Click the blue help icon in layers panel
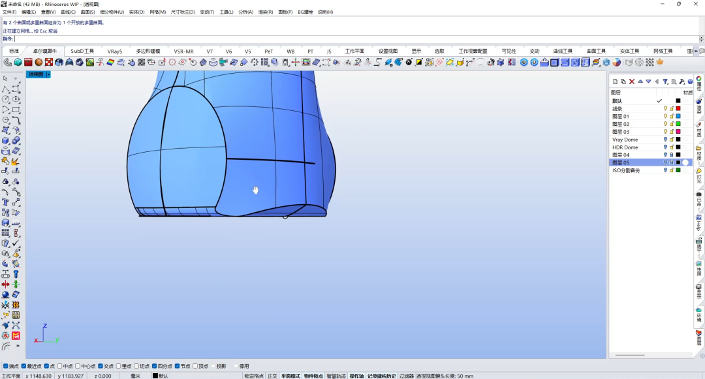Screen dimensions: 705x379 pyautogui.click(x=690, y=82)
